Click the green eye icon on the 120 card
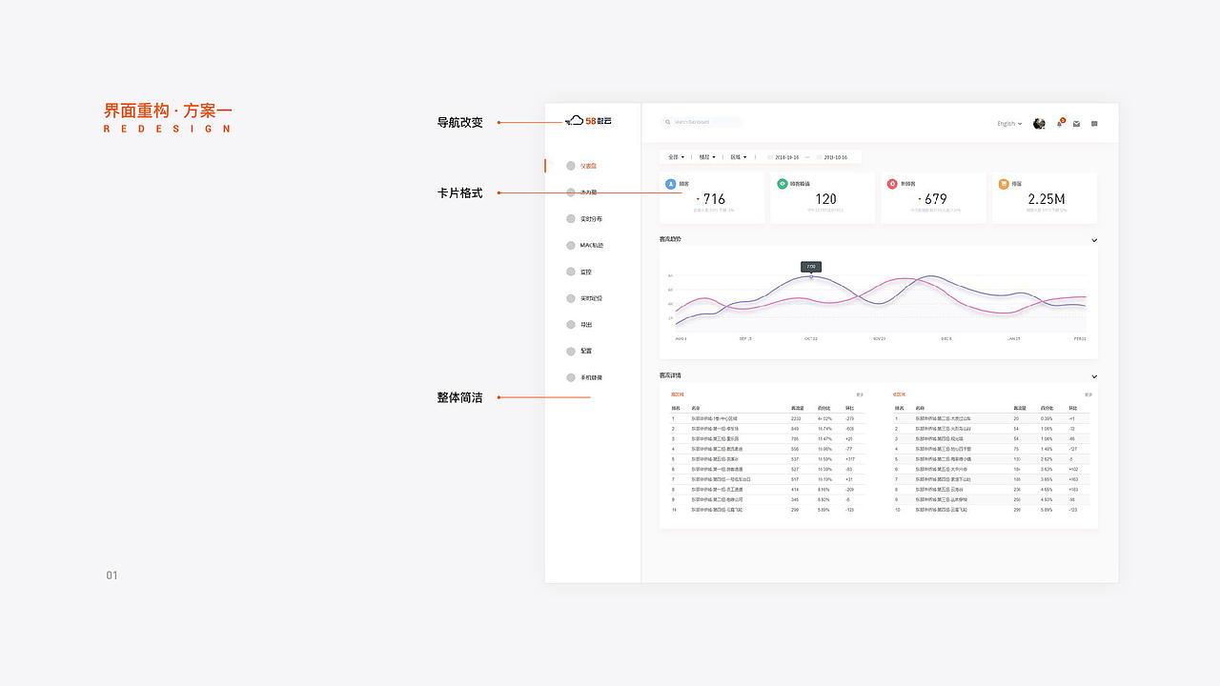 tap(783, 184)
